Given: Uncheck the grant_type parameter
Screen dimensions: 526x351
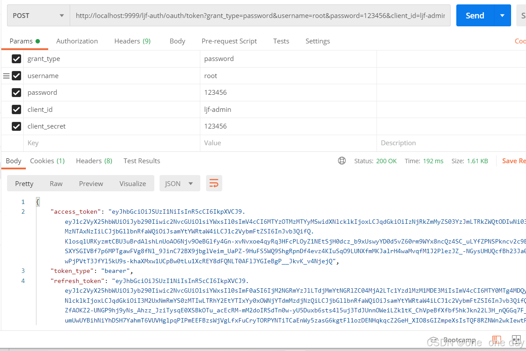Looking at the screenshot, I should click(x=16, y=59).
